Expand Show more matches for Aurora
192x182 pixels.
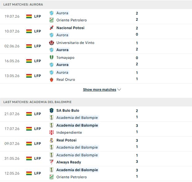(x=100, y=89)
